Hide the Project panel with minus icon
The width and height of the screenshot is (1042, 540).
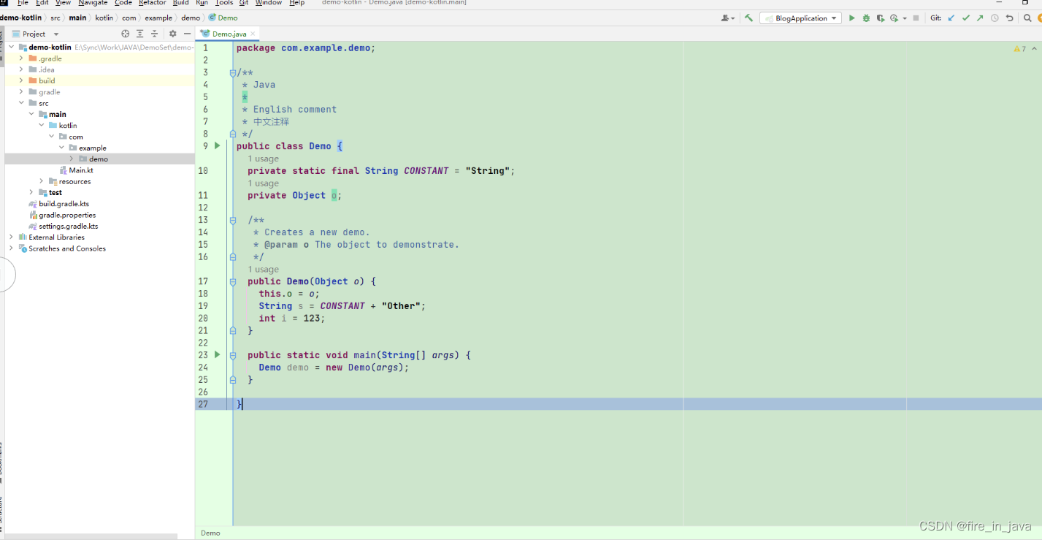pyautogui.click(x=187, y=34)
